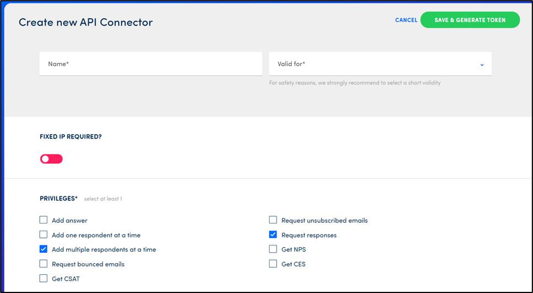Check the Request unsubscribed emails checkbox
The width and height of the screenshot is (533, 293).
pyautogui.click(x=273, y=220)
